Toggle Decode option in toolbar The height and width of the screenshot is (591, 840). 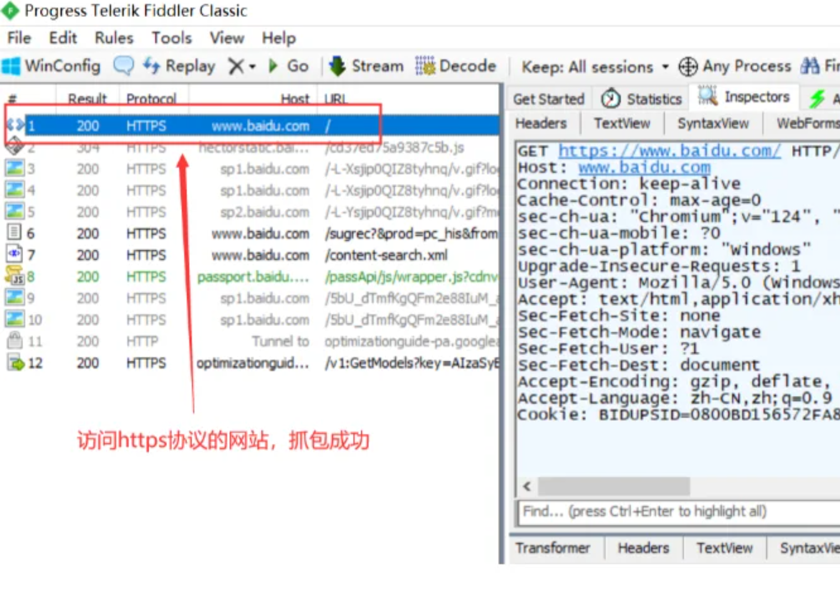click(455, 66)
